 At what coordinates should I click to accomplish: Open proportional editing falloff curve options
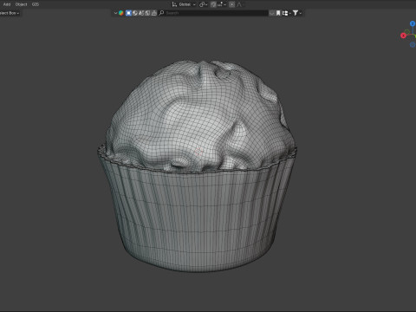tap(239, 4)
